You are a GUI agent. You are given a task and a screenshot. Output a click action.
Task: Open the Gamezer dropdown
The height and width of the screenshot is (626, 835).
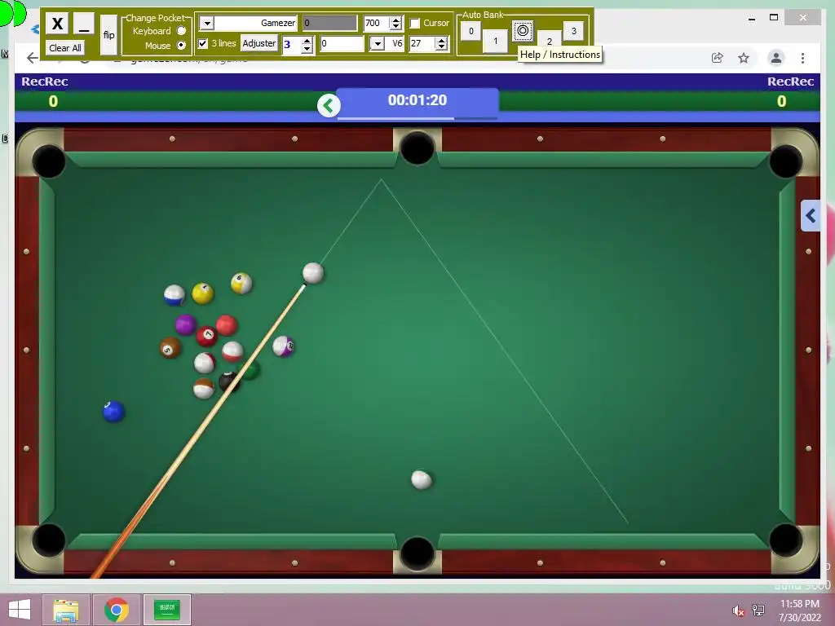[206, 23]
